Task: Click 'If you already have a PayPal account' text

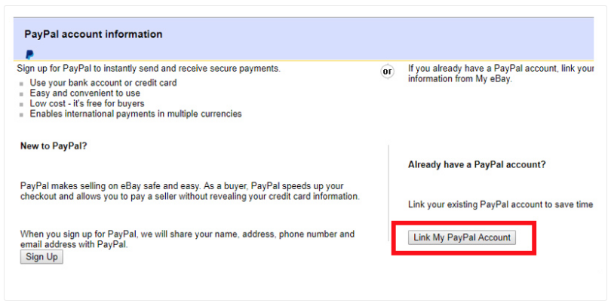Action: coord(501,74)
